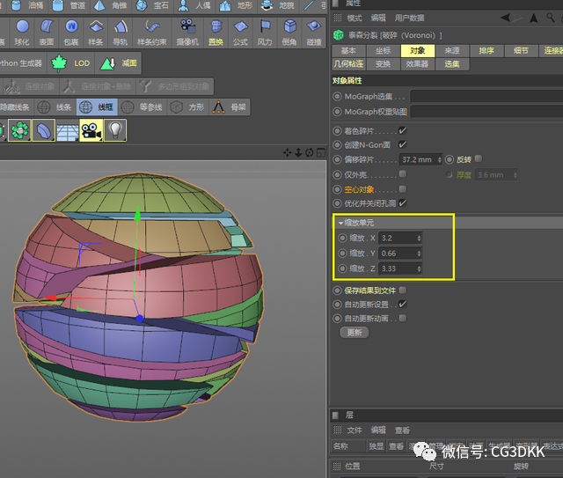563x478 pixels.
Task: Select the 油桶 (Oil Tank) primitive
Action: tap(27, 5)
